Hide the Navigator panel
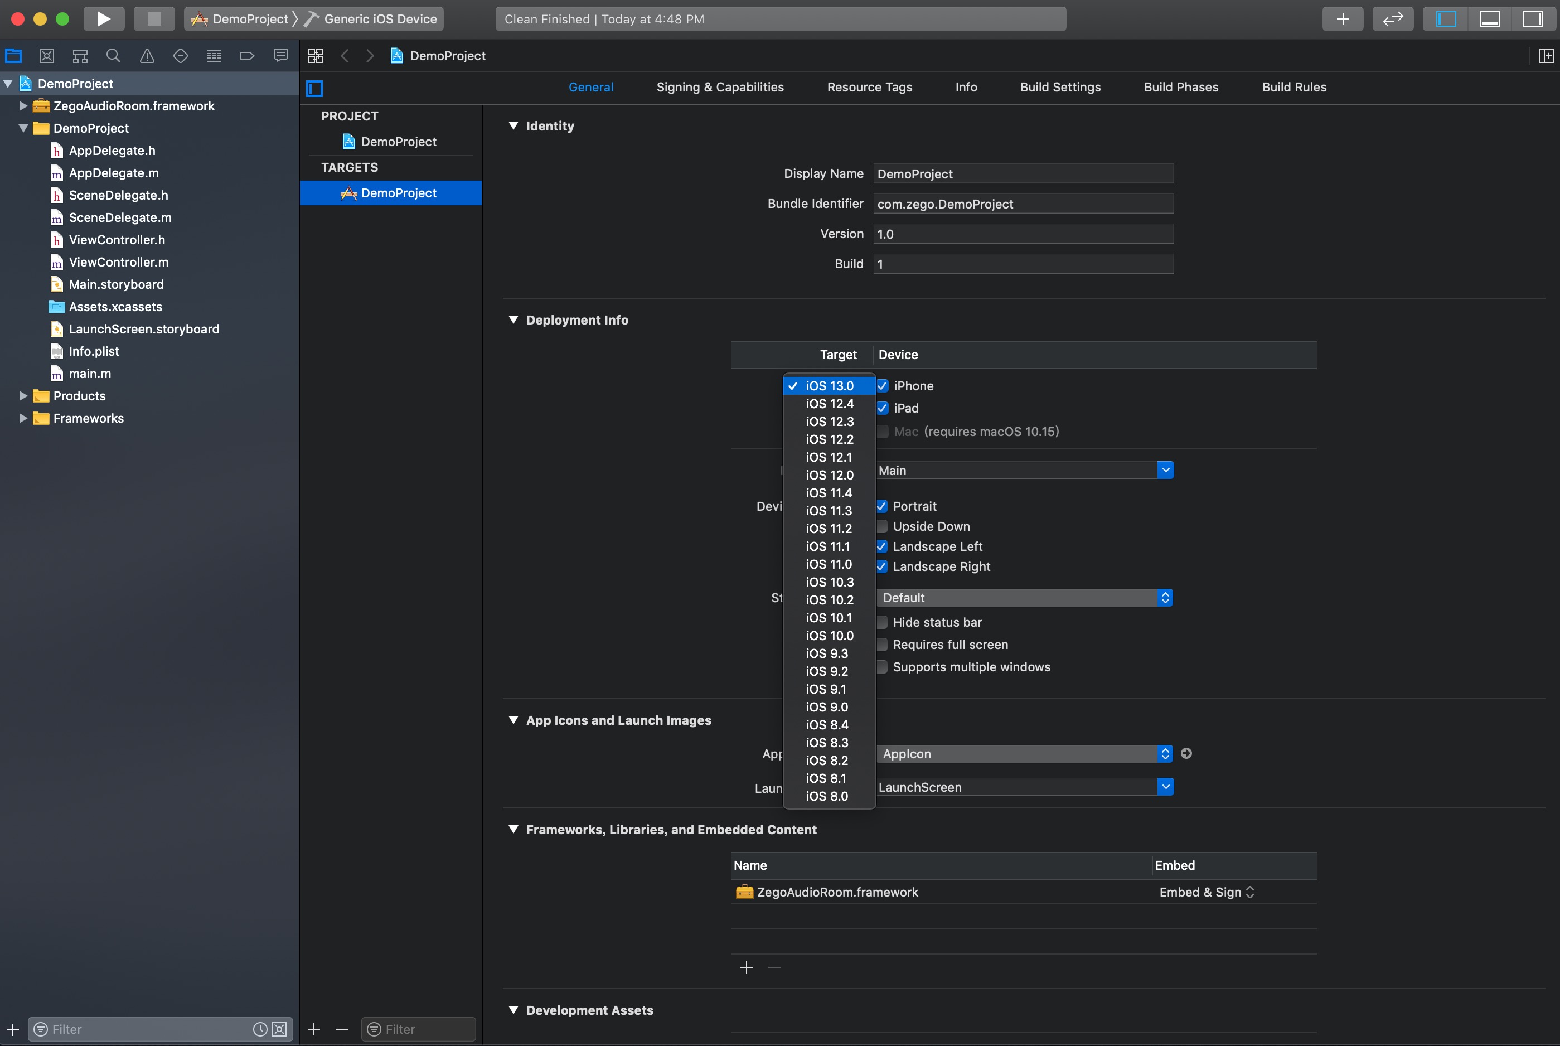The width and height of the screenshot is (1560, 1046). point(1445,19)
